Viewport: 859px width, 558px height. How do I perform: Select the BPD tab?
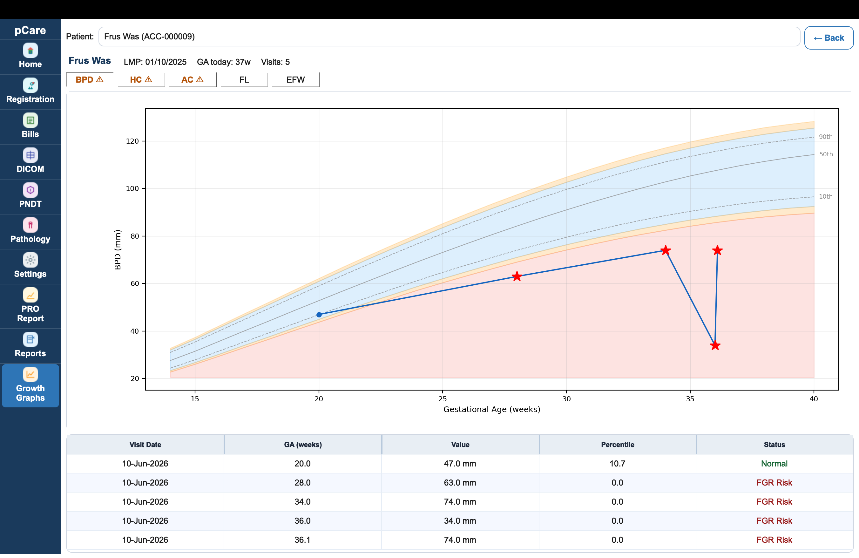point(90,80)
